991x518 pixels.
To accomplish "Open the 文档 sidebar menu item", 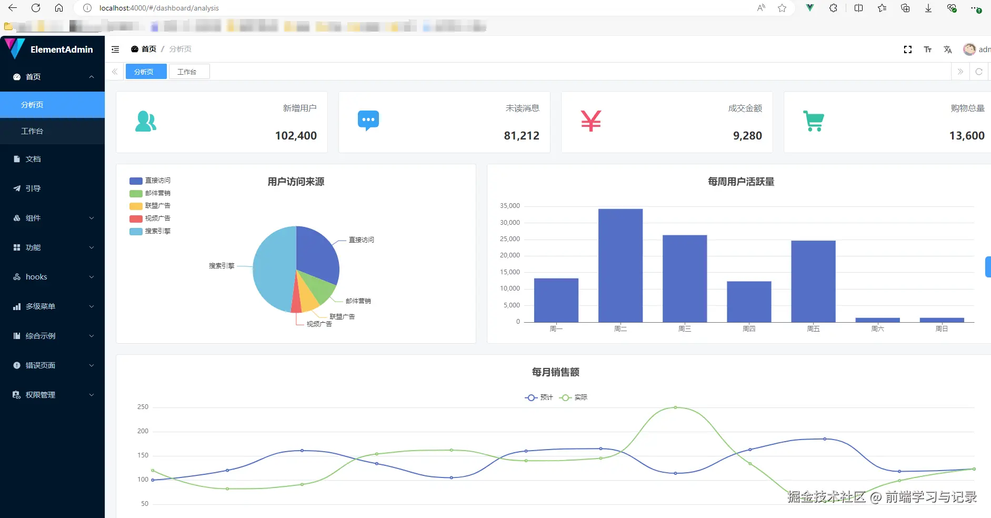I will tap(53, 159).
